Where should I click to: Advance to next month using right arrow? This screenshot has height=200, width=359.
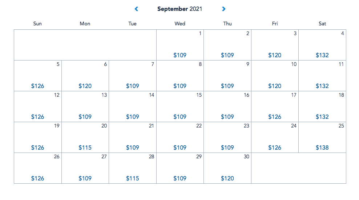pyautogui.click(x=224, y=9)
